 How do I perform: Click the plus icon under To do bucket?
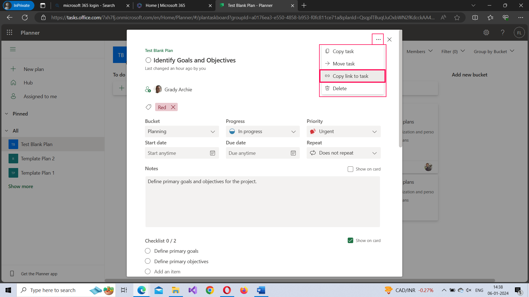(122, 88)
